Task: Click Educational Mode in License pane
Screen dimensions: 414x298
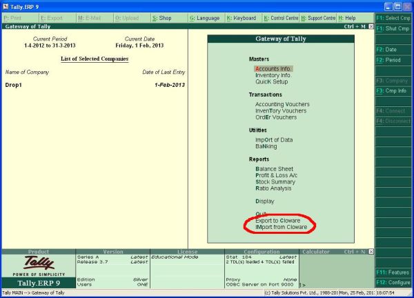Action: (x=175, y=257)
